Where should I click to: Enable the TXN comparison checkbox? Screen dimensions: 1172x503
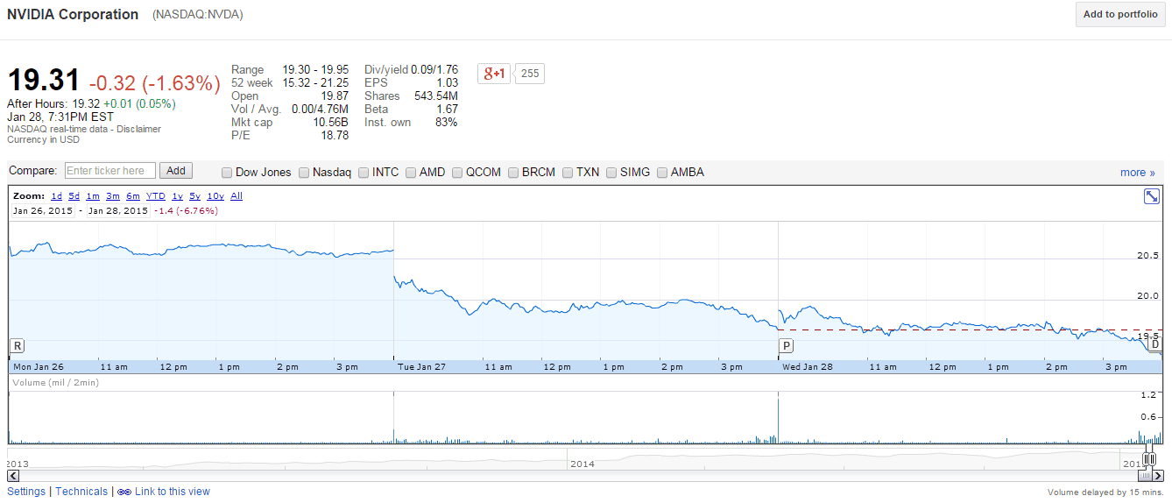click(x=568, y=173)
